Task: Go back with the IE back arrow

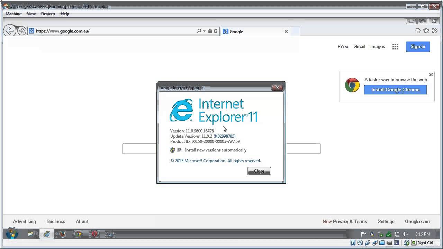Action: tap(9, 31)
